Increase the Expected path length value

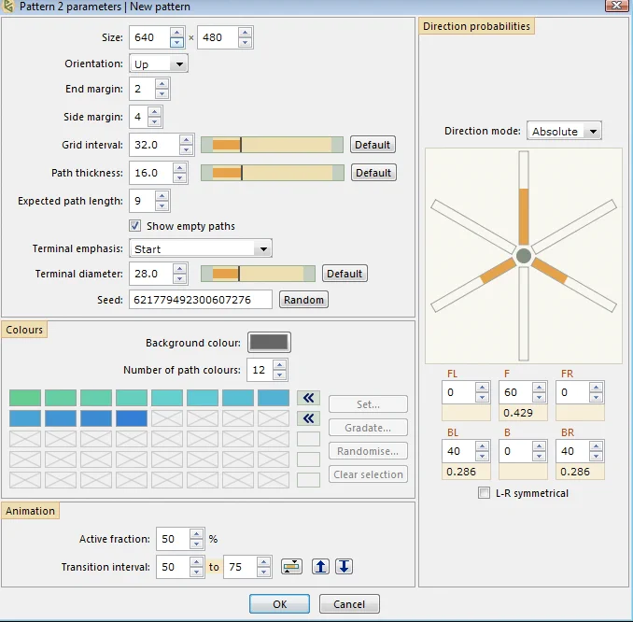[x=162, y=196]
